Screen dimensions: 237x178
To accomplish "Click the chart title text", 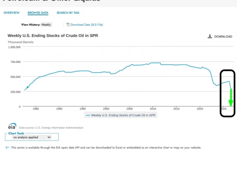I will 53,36.
